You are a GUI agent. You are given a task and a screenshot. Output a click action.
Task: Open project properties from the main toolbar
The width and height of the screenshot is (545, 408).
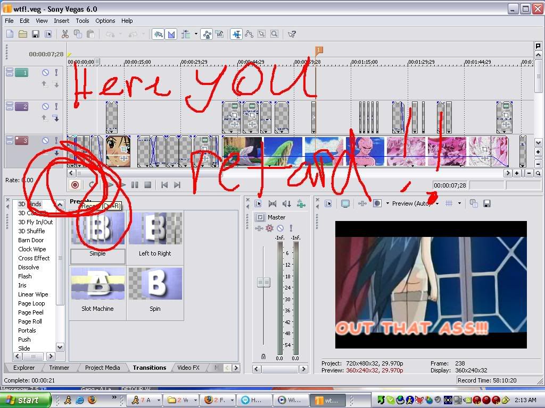click(48, 34)
